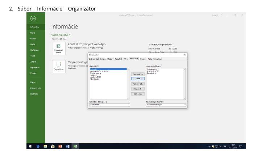The image size is (270, 160).
Task: Switch to Word in the taskbar
Action: [68, 146]
